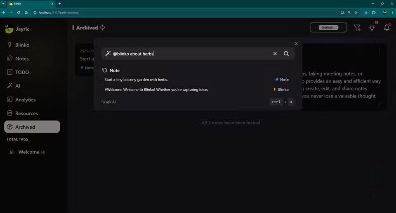Open the AI section in sidebar

17,86
